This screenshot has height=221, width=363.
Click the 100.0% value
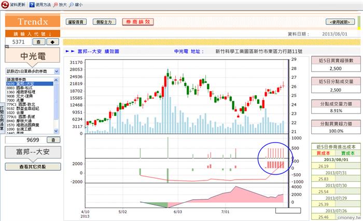point(336,131)
